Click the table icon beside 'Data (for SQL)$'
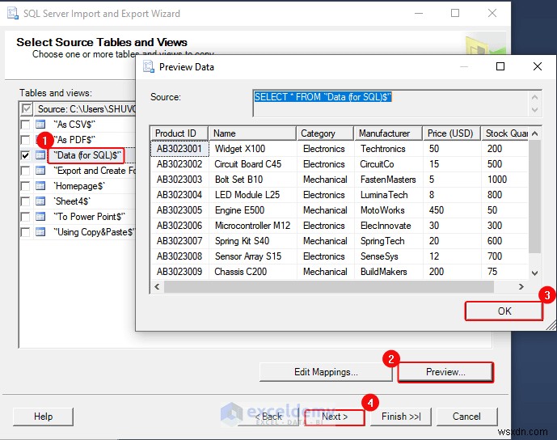The height and width of the screenshot is (440, 557). 40,155
